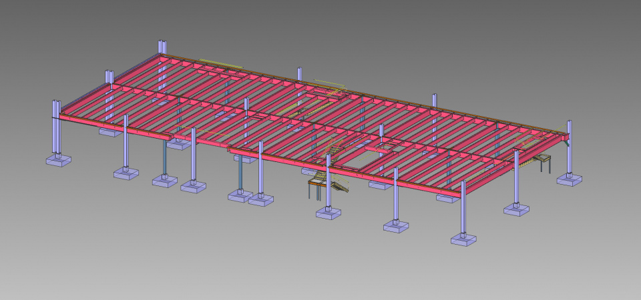
Task: Select the left teal-colored column
Action: pos(165,157)
